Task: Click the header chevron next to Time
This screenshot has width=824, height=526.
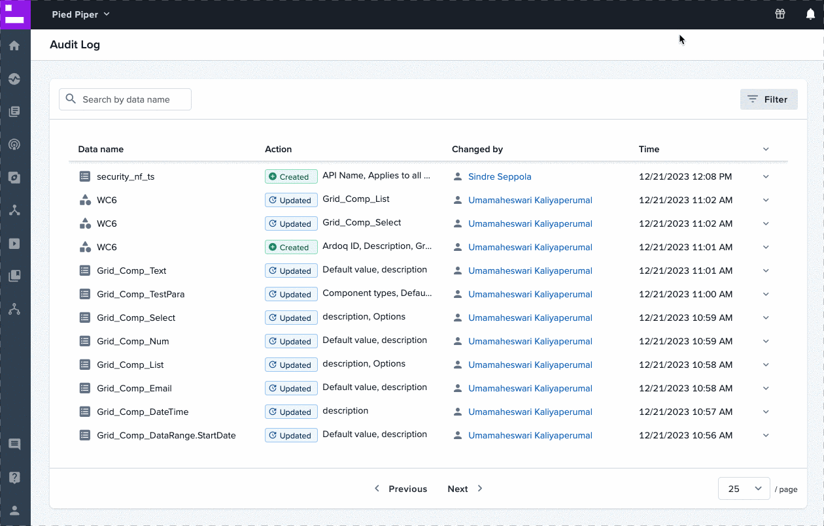Action: (766, 149)
